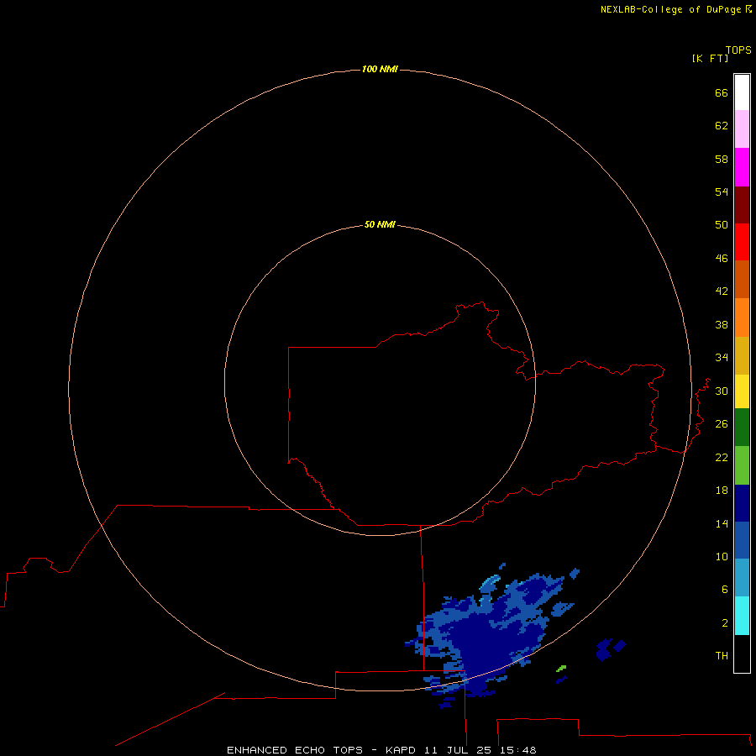Click the small light green echo pixel
The image size is (756, 756).
coord(561,669)
